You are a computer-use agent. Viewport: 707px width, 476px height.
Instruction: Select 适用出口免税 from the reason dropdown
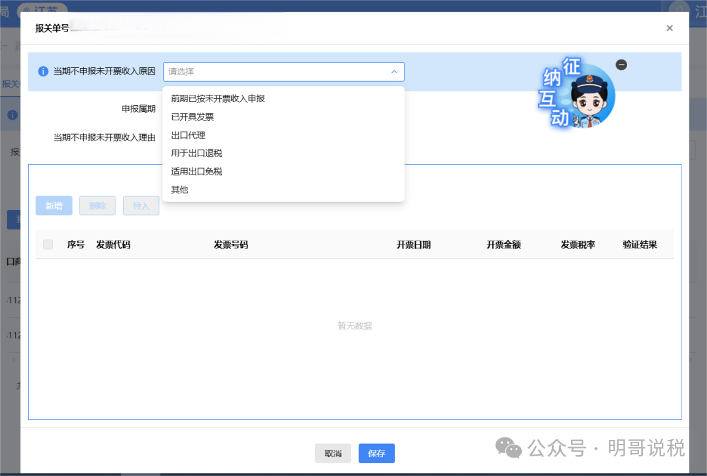pos(196,171)
